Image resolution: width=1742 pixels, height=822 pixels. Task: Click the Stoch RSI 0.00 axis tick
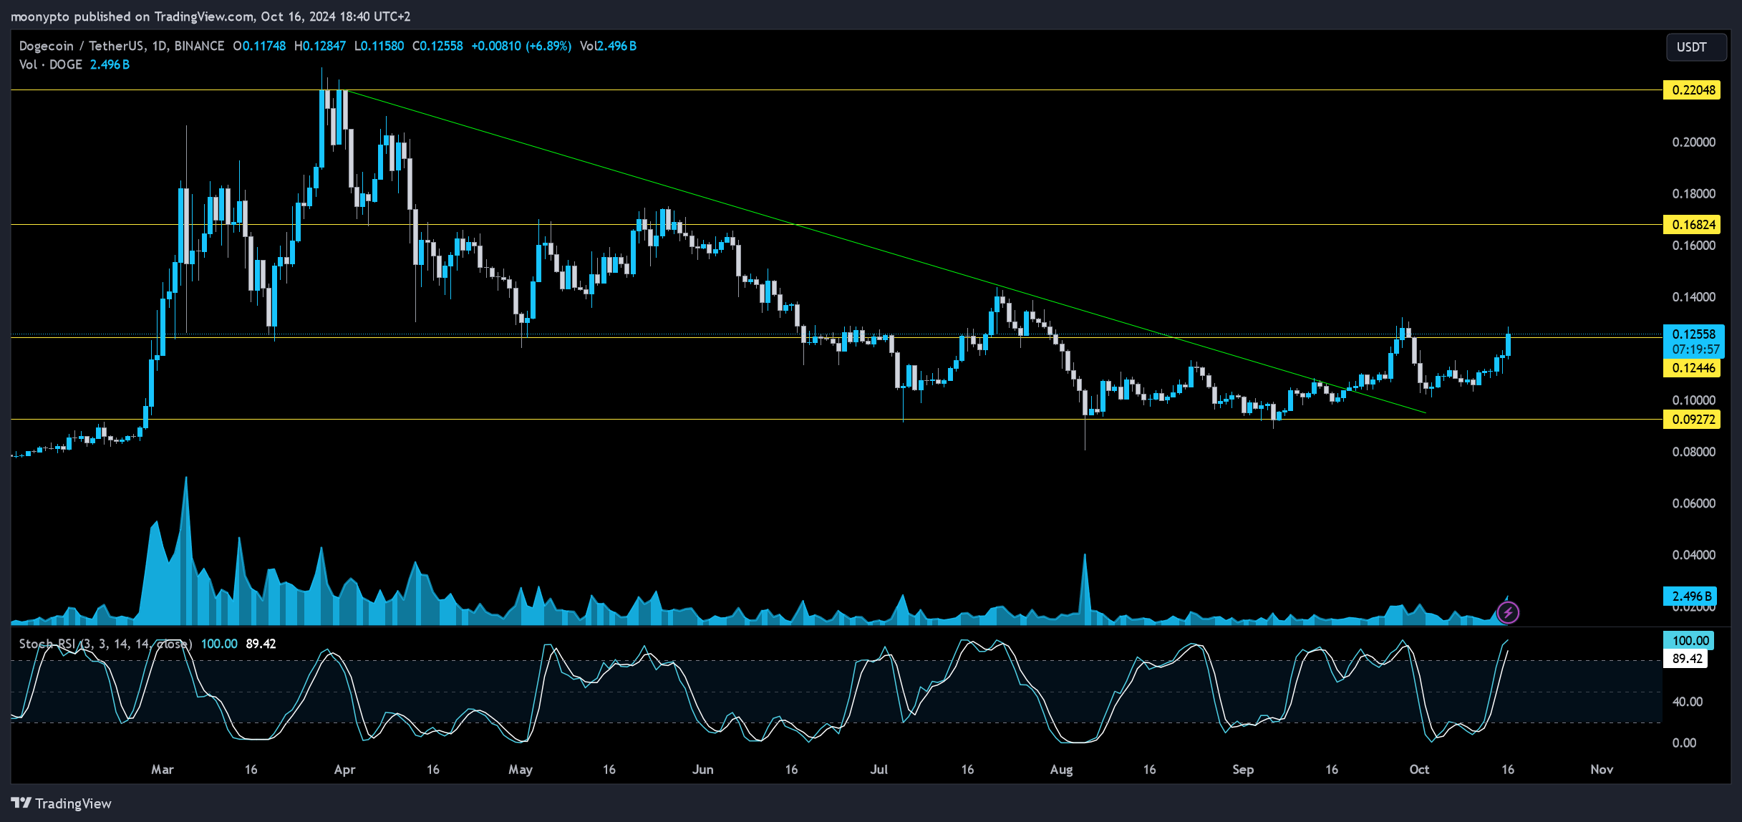click(x=1684, y=743)
